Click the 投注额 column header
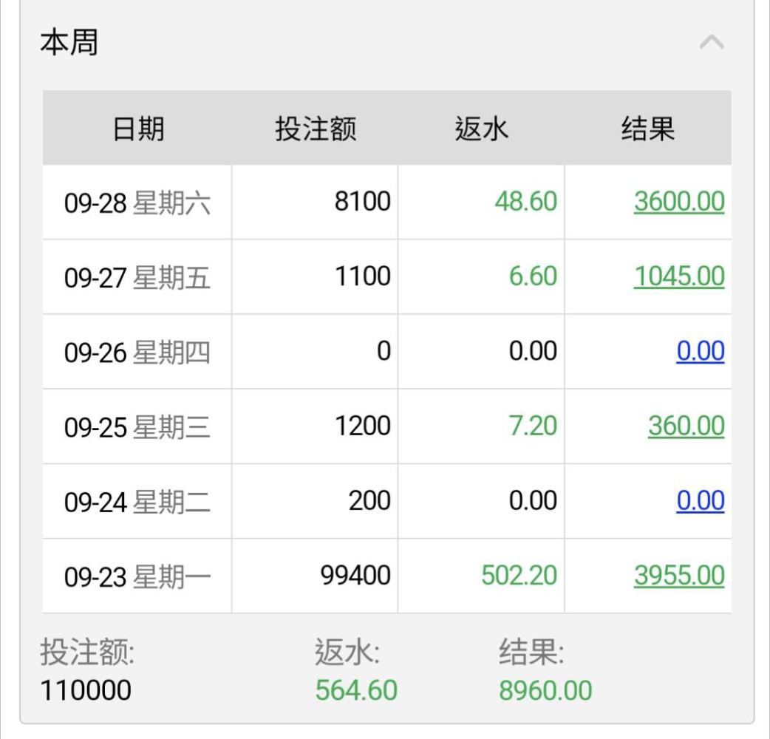This screenshot has height=739, width=770. (316, 129)
